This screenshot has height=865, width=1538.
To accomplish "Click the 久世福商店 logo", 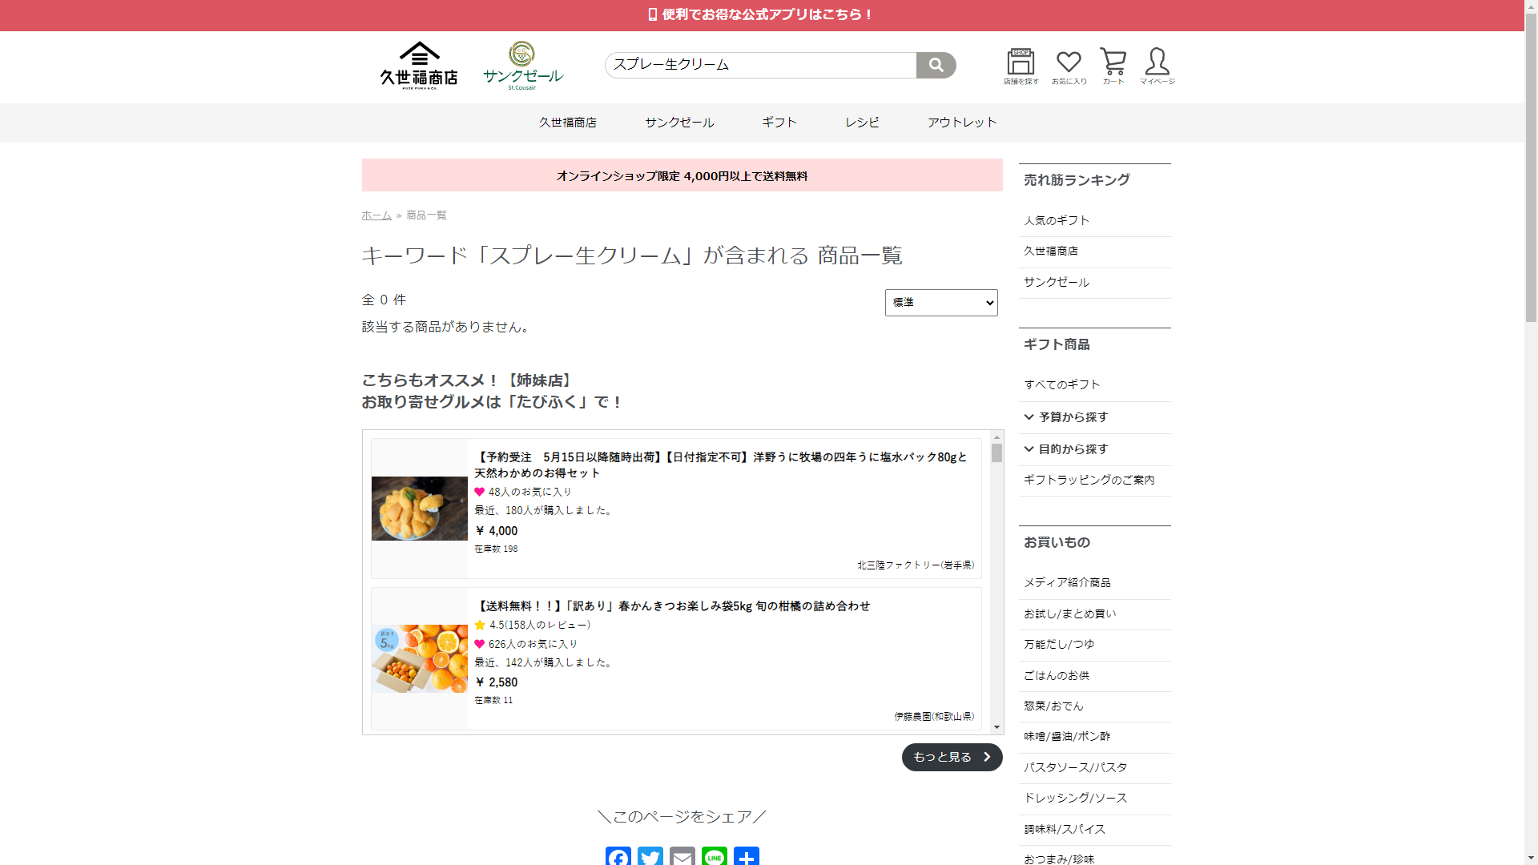I will [419, 66].
